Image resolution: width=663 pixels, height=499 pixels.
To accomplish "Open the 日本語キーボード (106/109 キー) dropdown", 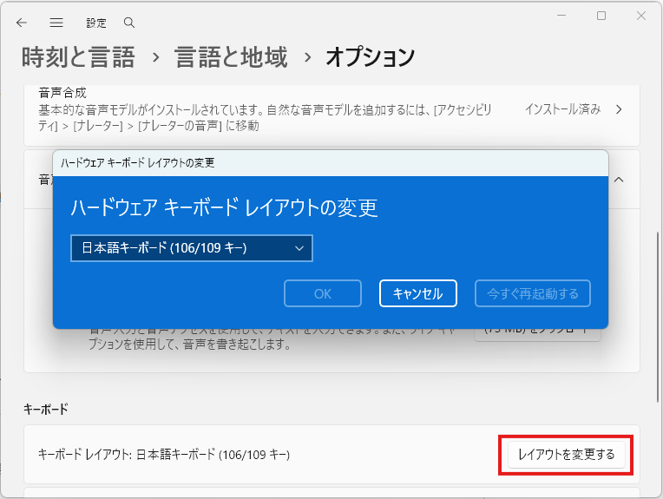I will pos(192,248).
